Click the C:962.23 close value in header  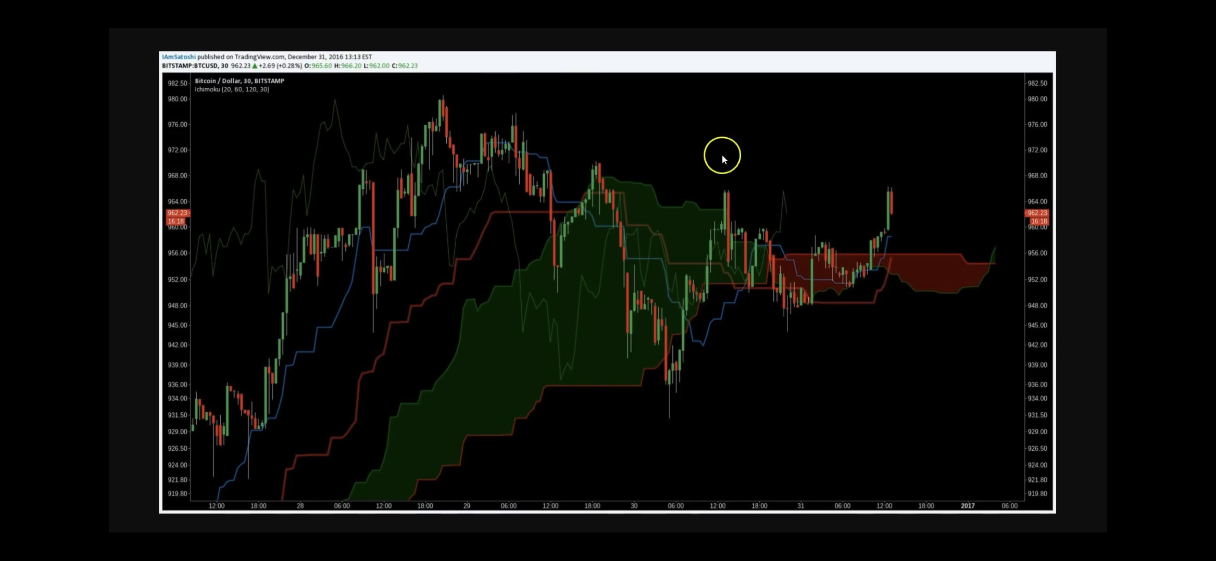click(405, 66)
